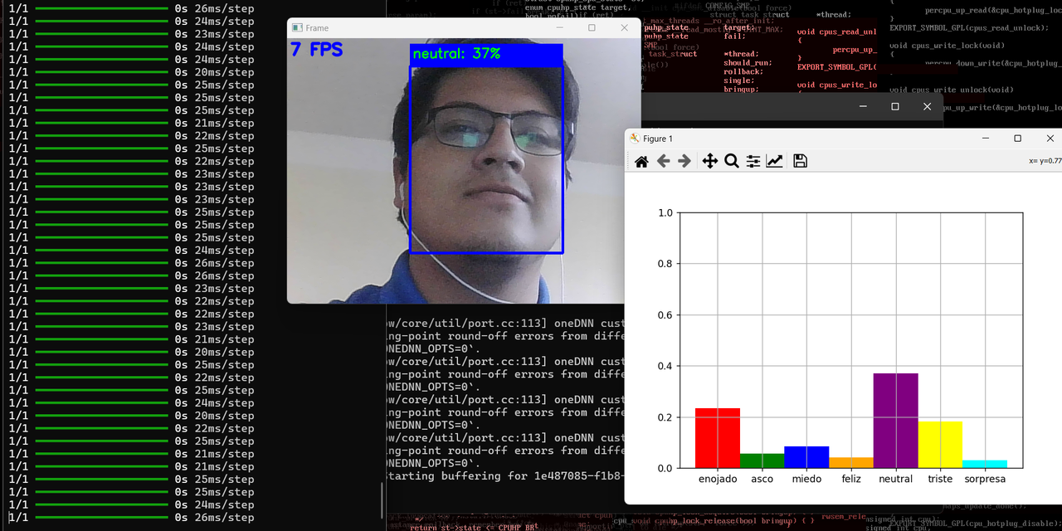Maximize the dark terminal window behind Figure 1

[895, 106]
